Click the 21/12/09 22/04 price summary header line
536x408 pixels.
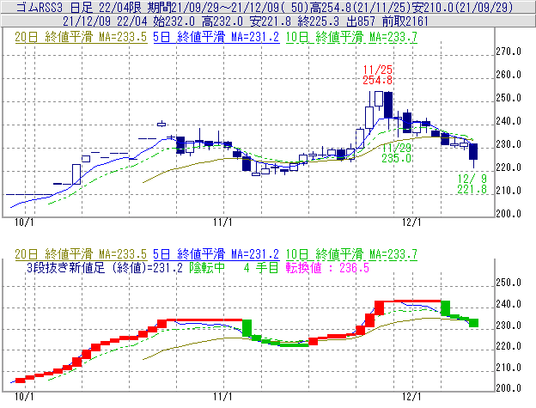[246, 21]
